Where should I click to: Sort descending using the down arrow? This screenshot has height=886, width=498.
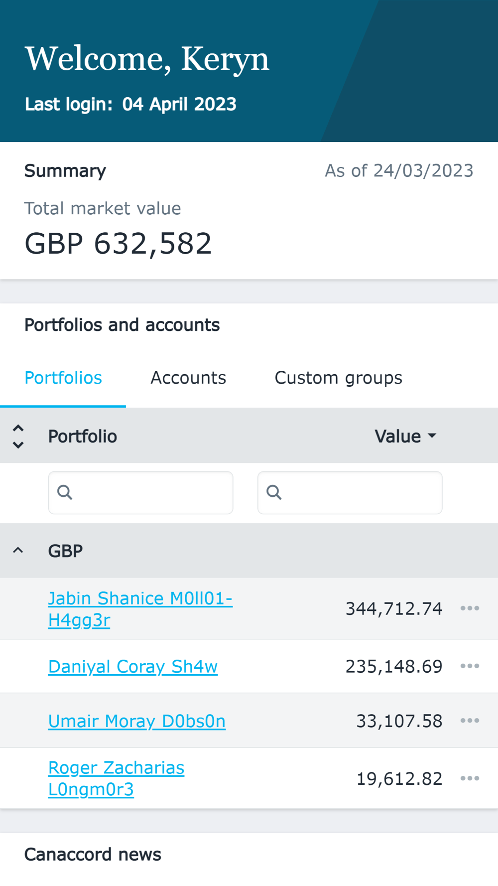[18, 445]
